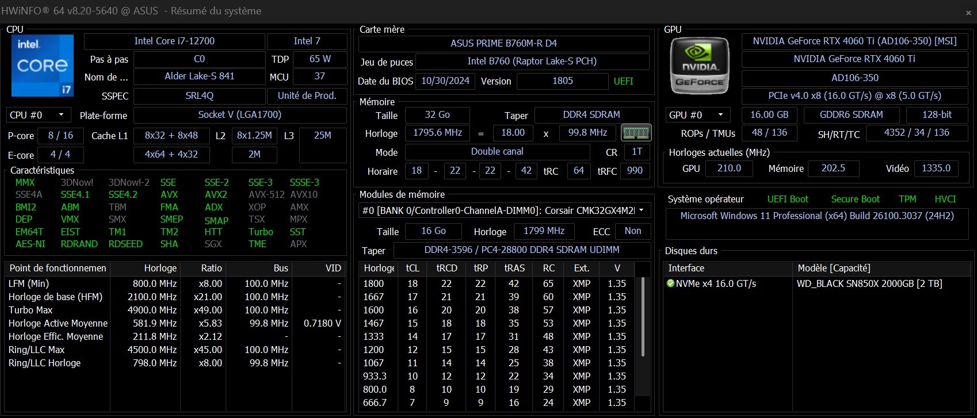Close the Résumé du système window
The width and height of the screenshot is (977, 418).
(968, 12)
